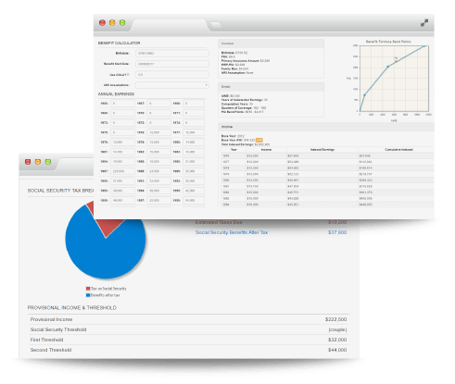The height and width of the screenshot is (384, 455).
Task: Click the second bend point on the chart
Action: pyautogui.click(x=388, y=67)
